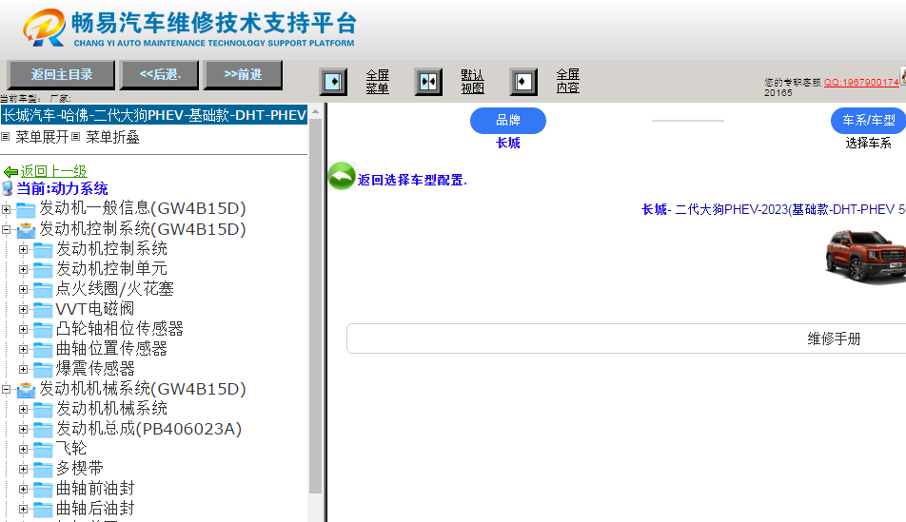Image resolution: width=906 pixels, height=522 pixels.
Task: Click the scroll up arrow of tree panel
Action: click(316, 111)
